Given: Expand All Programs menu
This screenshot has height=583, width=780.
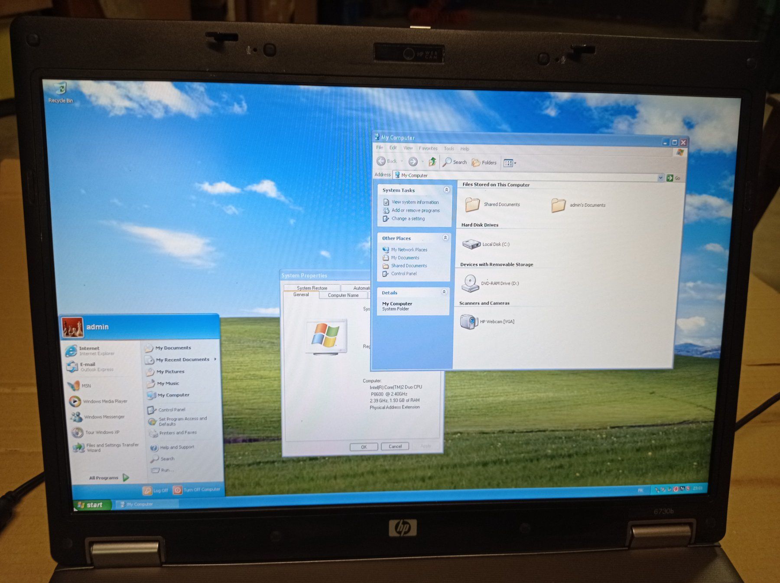Looking at the screenshot, I should (x=109, y=477).
